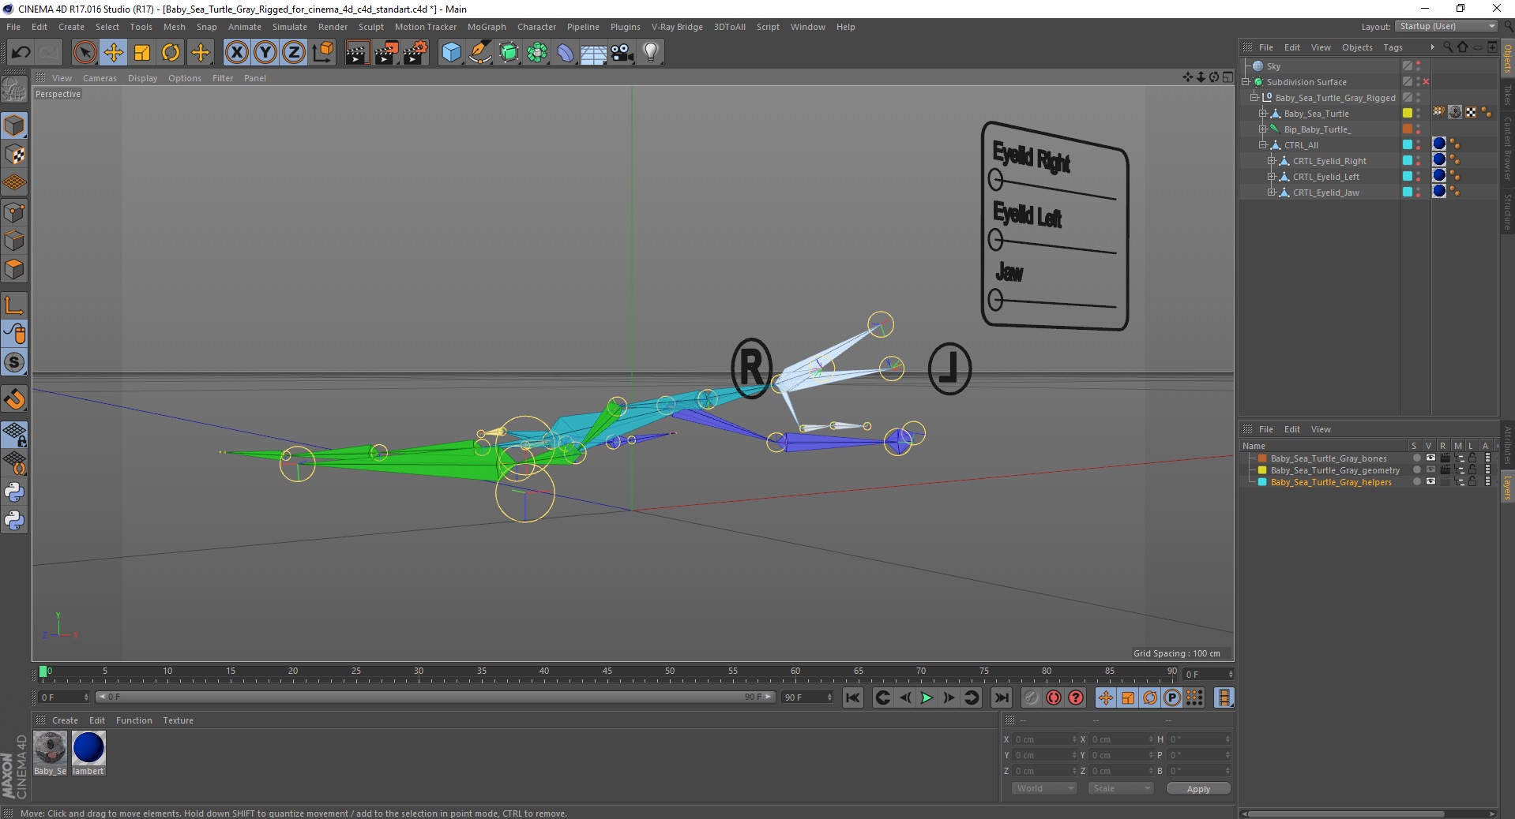Open the MoGraph menu
This screenshot has width=1515, height=819.
tap(487, 27)
